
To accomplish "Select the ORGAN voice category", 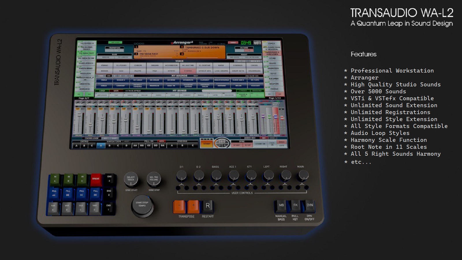I will click(154, 65).
